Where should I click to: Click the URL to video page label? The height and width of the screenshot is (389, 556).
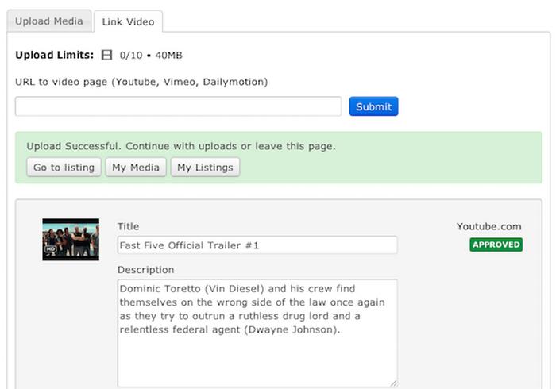coord(141,82)
